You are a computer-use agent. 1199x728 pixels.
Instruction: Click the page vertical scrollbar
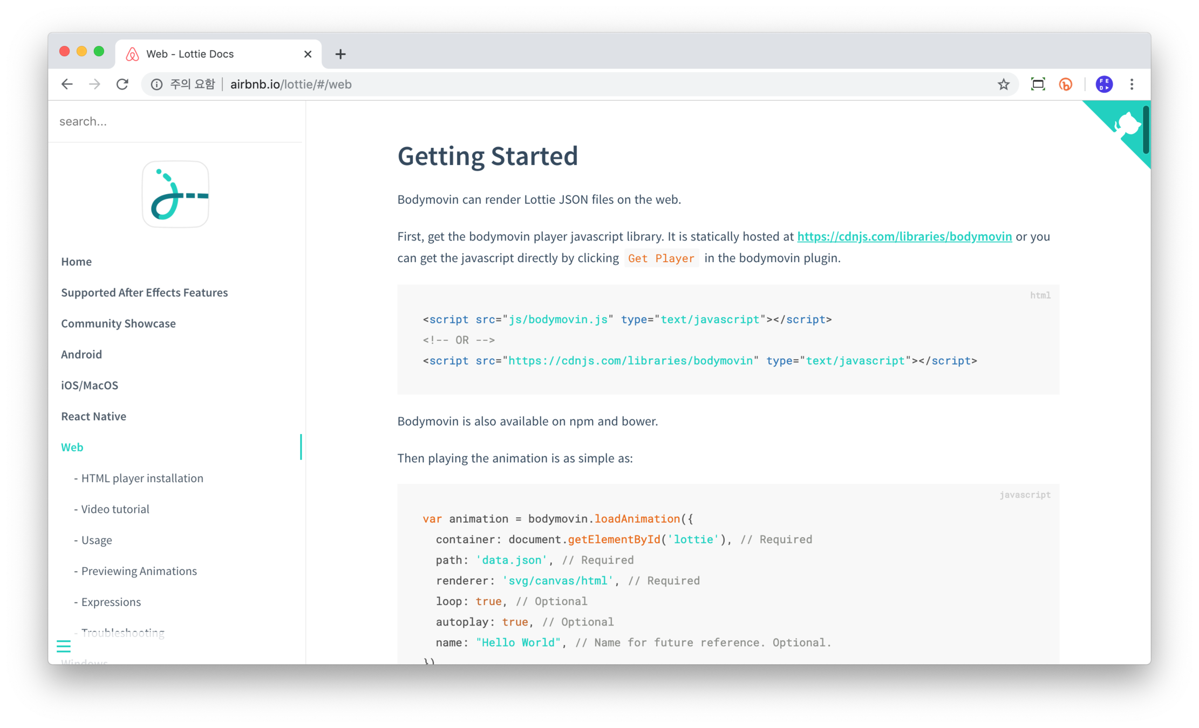[1146, 131]
